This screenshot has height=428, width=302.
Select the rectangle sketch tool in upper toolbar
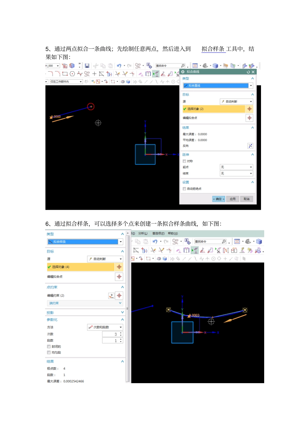tap(65, 74)
